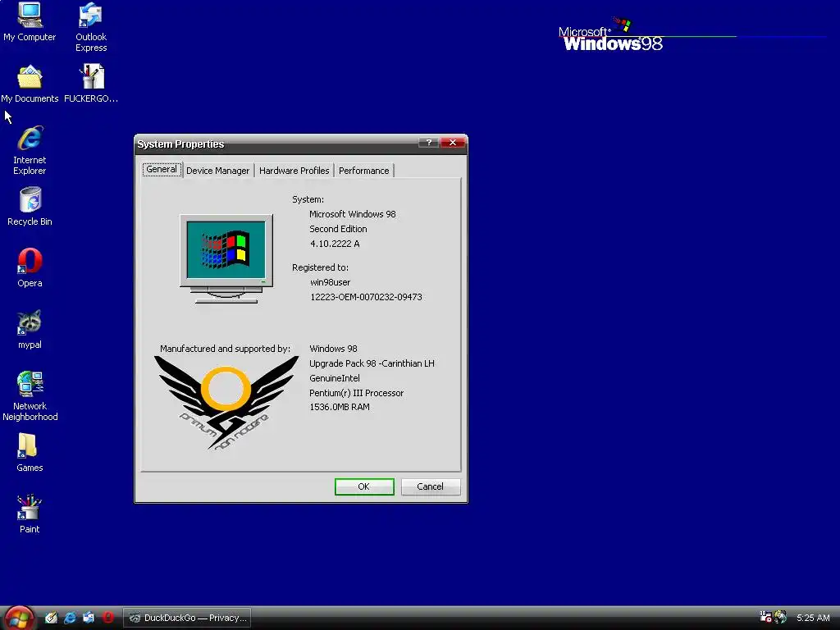Click the Windows monitor image in dialog
The image size is (840, 630).
pos(226,259)
